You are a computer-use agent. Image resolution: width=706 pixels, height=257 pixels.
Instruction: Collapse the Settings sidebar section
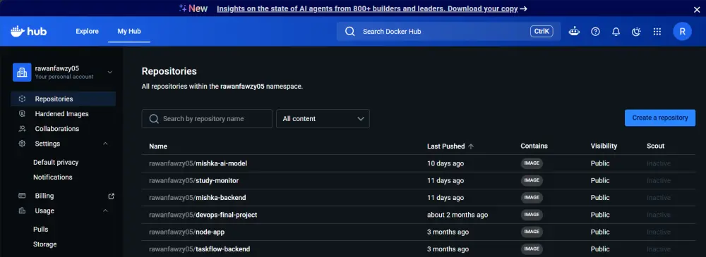(x=105, y=144)
